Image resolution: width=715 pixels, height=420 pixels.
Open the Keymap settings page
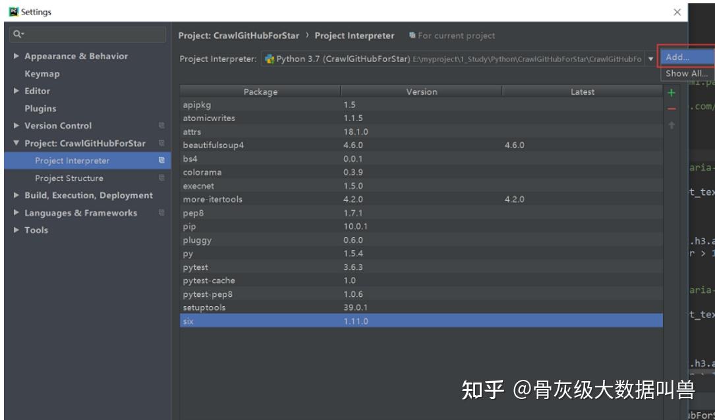[41, 73]
